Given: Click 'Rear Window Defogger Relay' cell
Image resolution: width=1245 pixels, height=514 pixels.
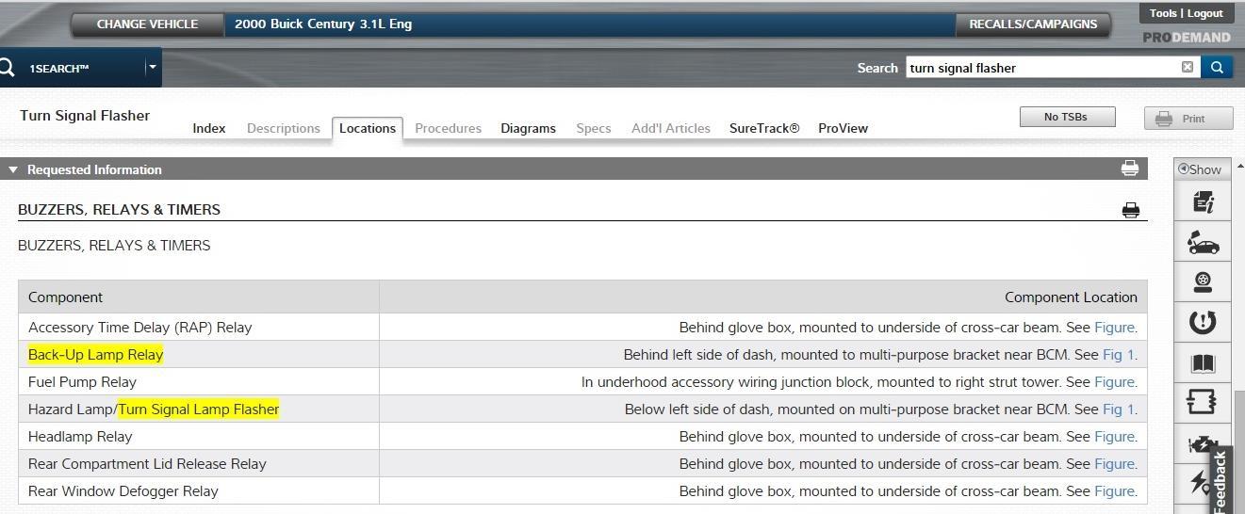Looking at the screenshot, I should (x=199, y=491).
